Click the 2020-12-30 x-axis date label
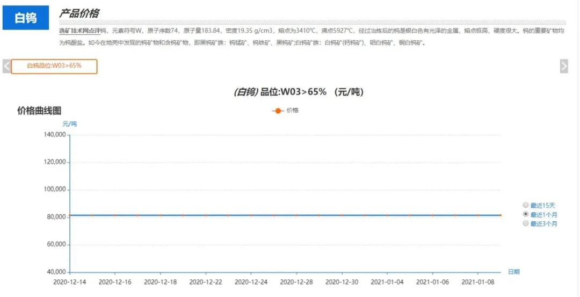The image size is (580, 297). [x=342, y=281]
